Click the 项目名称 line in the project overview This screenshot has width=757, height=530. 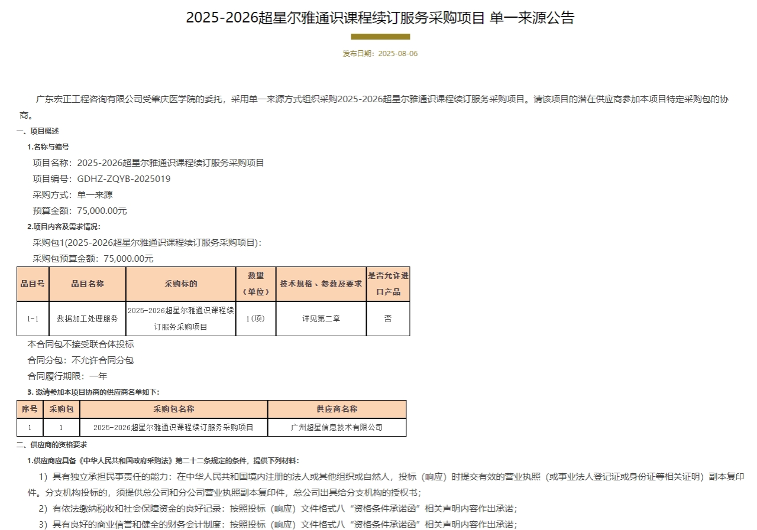coord(148,163)
